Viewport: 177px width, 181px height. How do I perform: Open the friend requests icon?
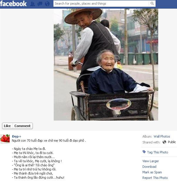point(33,4)
